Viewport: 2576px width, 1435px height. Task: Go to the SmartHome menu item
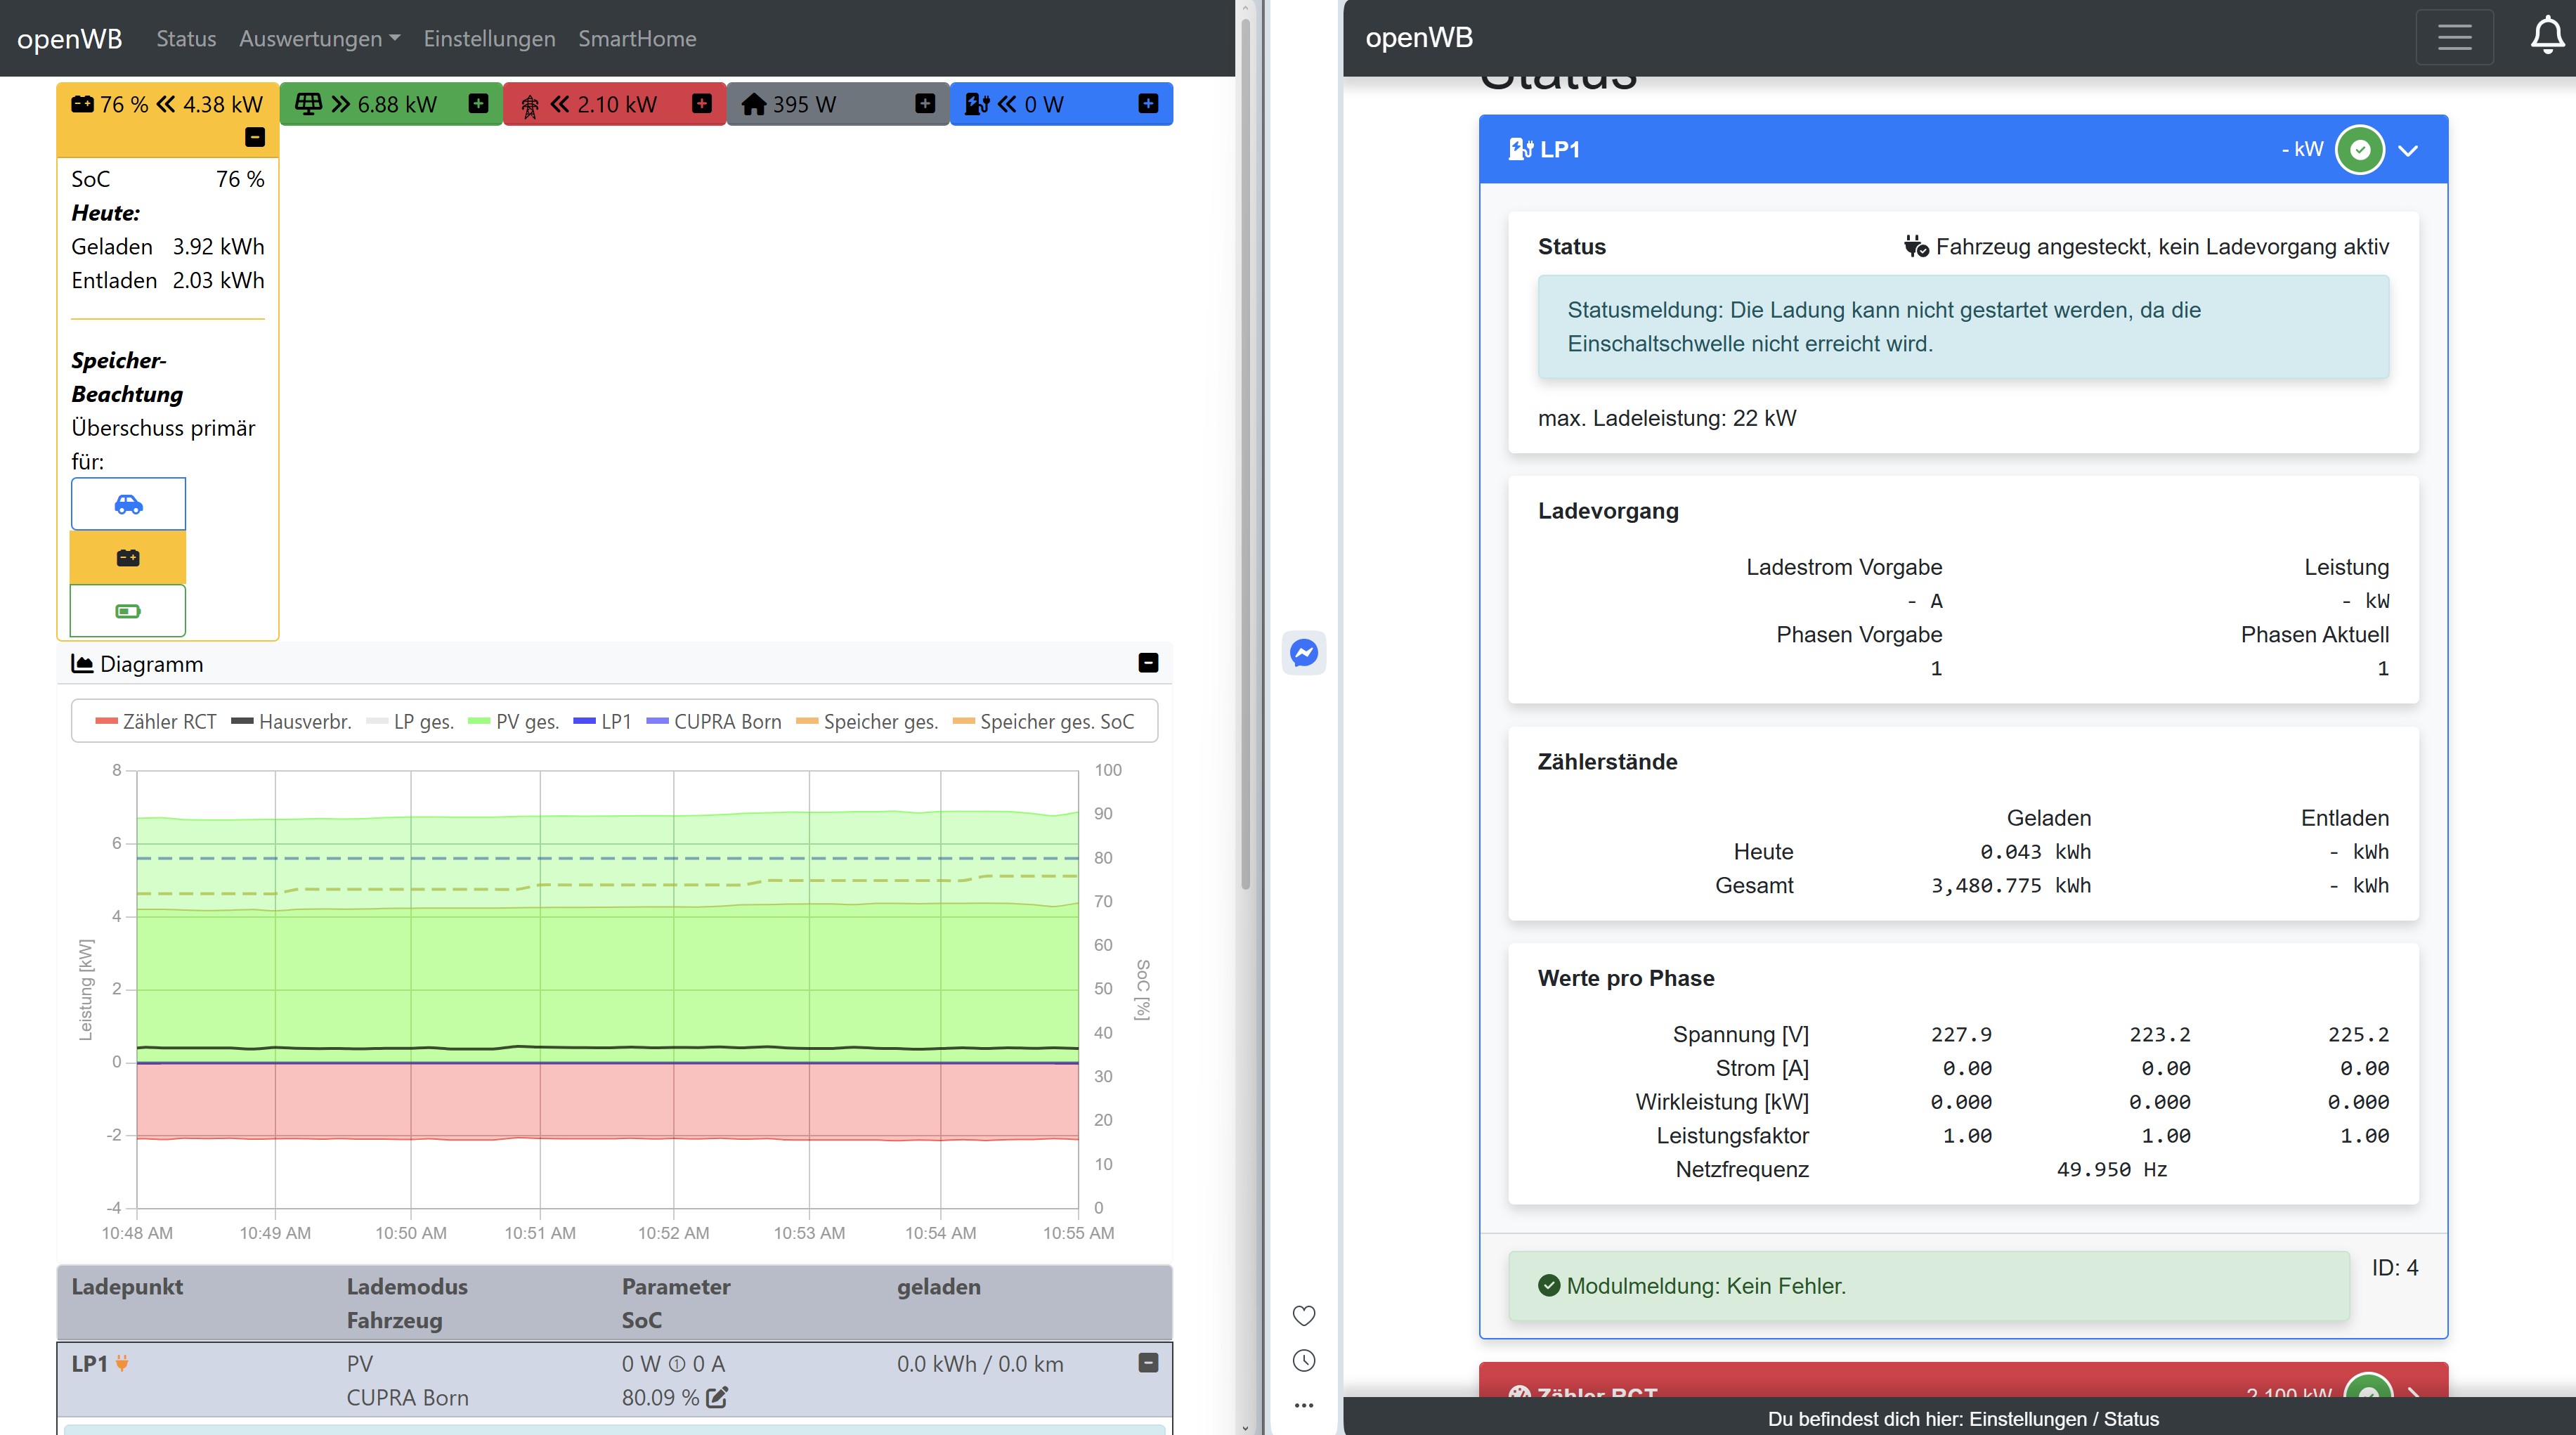point(637,38)
